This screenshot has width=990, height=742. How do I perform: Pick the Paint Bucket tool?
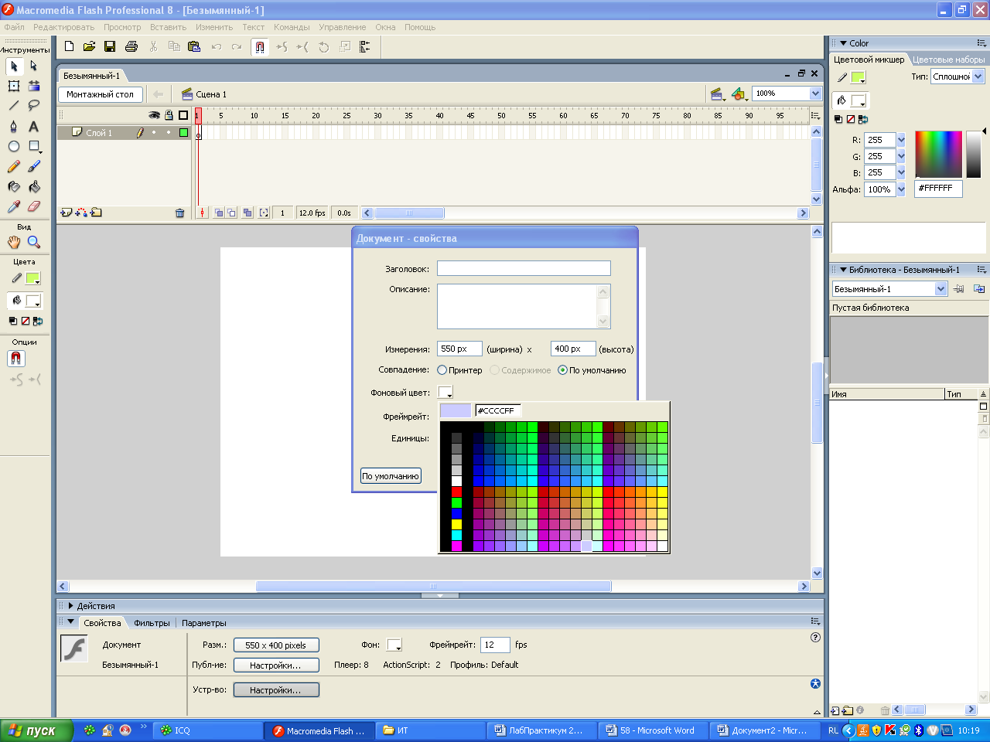[34, 186]
